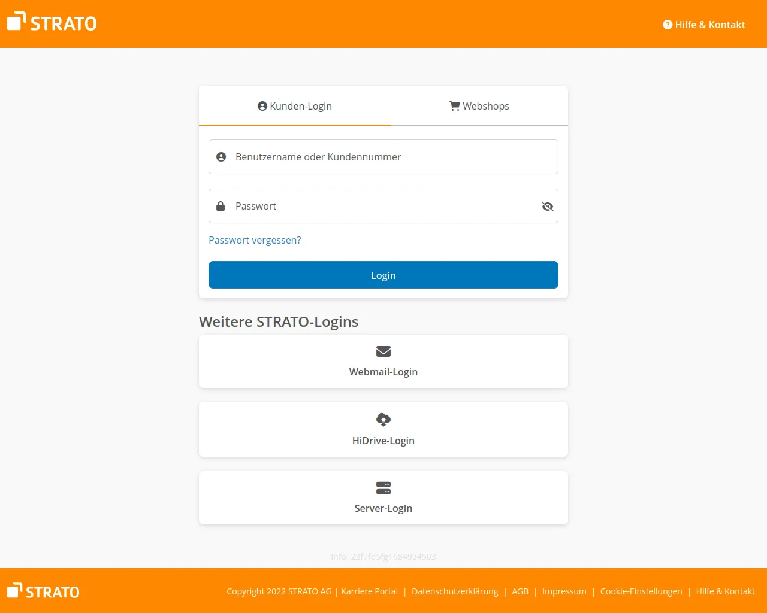The width and height of the screenshot is (767, 613).
Task: Click the cloud upload HiDrive icon
Action: (x=383, y=419)
